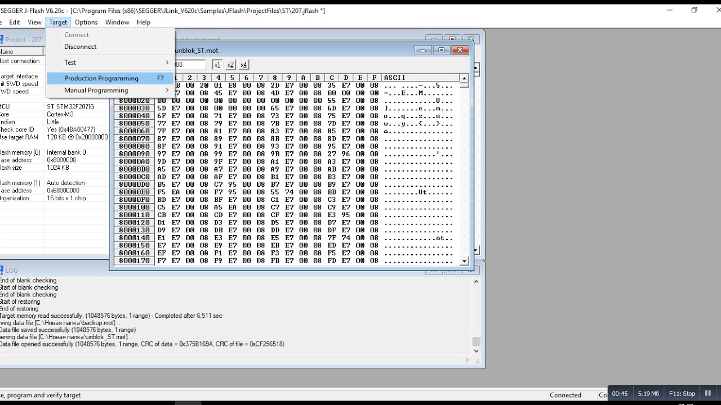Click the Endian value Little
This screenshot has height=405, width=721.
(x=53, y=122)
